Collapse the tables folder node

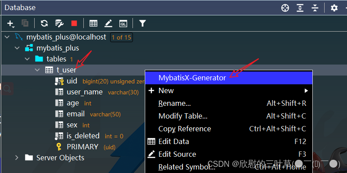coord(27,59)
